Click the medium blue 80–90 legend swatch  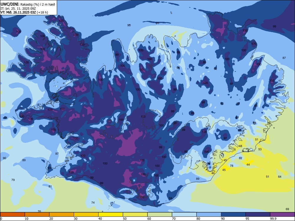pos(209,215)
